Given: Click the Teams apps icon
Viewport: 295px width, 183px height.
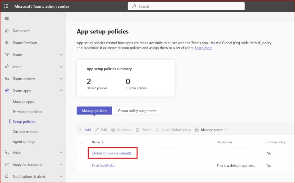Looking at the screenshot, I should click(7, 91).
